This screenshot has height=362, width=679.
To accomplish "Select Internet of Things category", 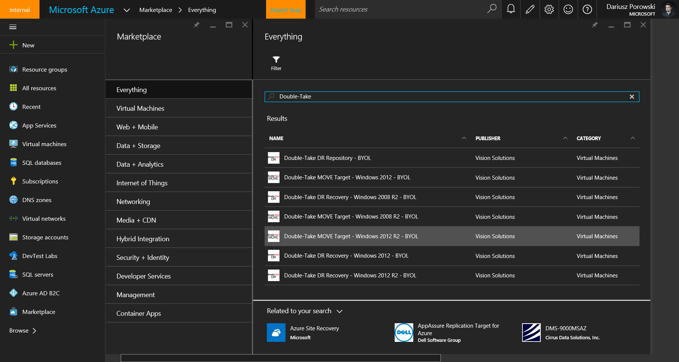I will 179,183.
